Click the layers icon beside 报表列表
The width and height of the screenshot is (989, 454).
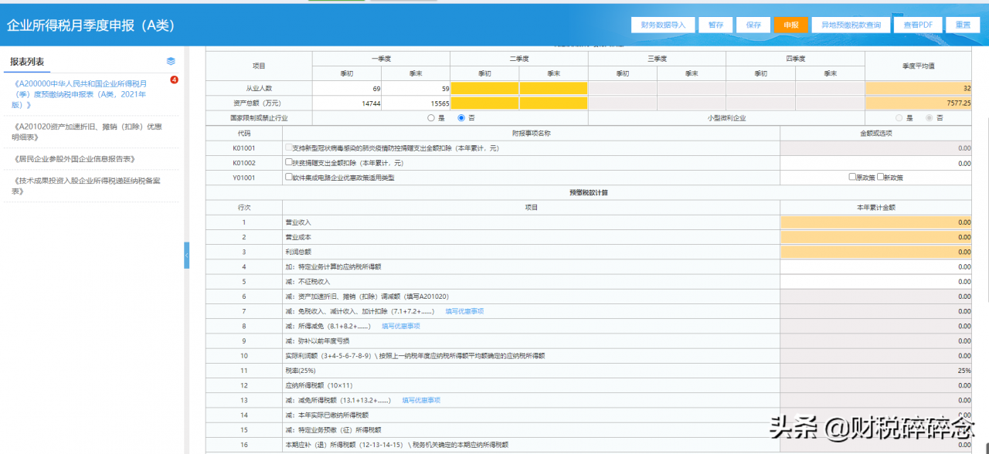pos(171,62)
